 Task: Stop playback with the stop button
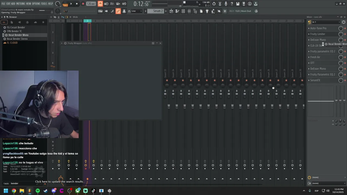[x=77, y=4]
